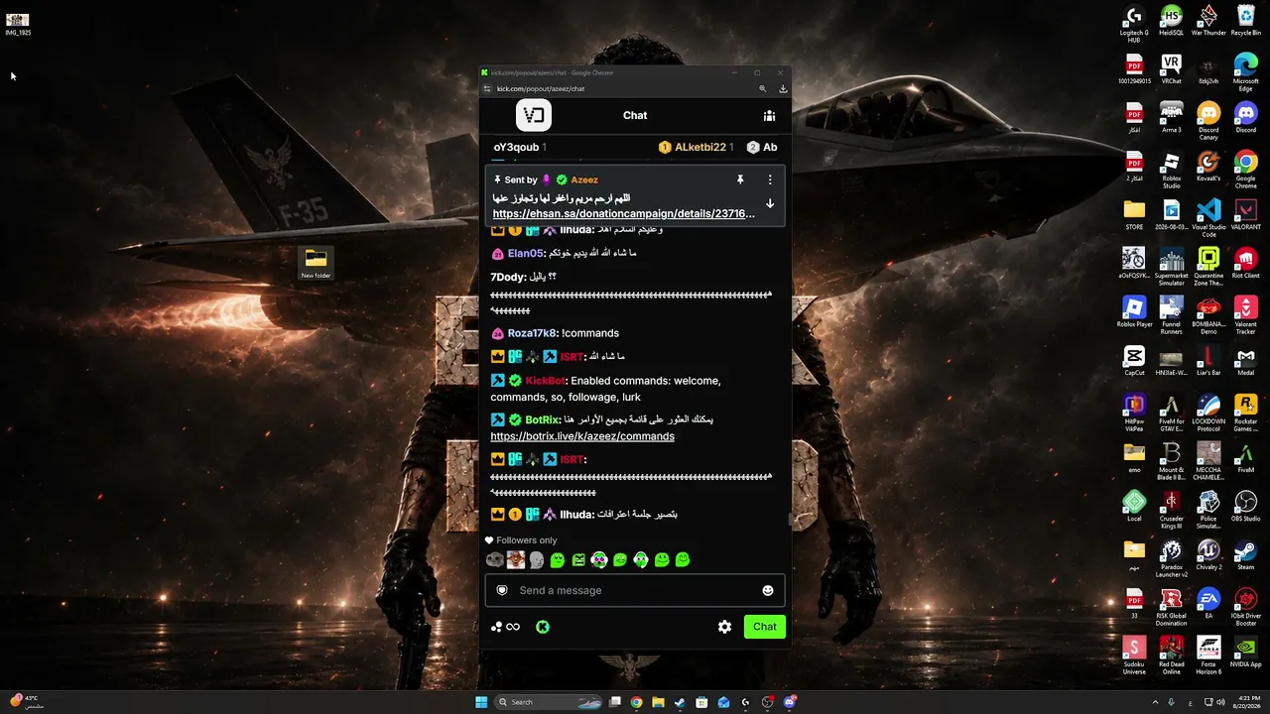Select Discord Canary desktop shortcut
1270x714 pixels.
point(1208,121)
